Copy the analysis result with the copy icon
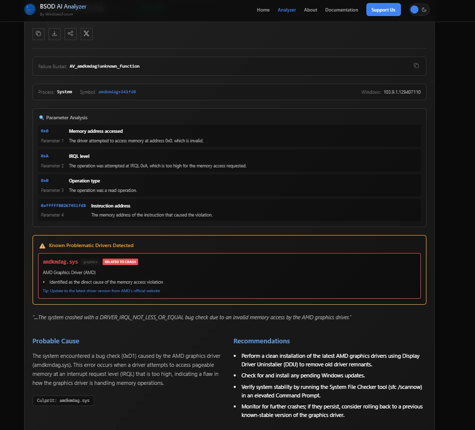This screenshot has width=475, height=430. (x=39, y=34)
